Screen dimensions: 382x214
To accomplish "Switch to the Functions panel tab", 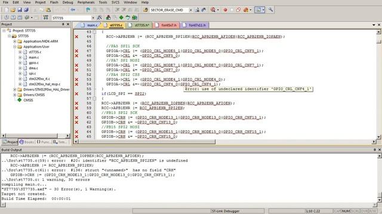I will [44, 142].
